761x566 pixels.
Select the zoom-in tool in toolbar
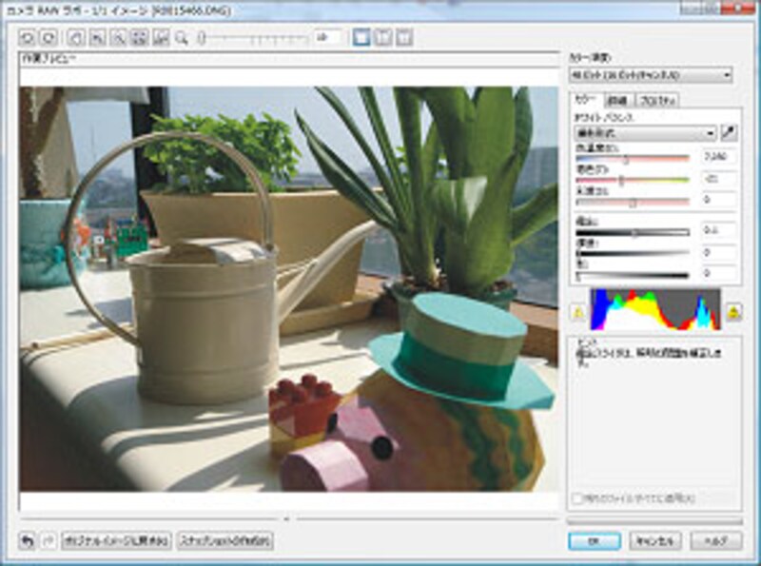point(118,37)
